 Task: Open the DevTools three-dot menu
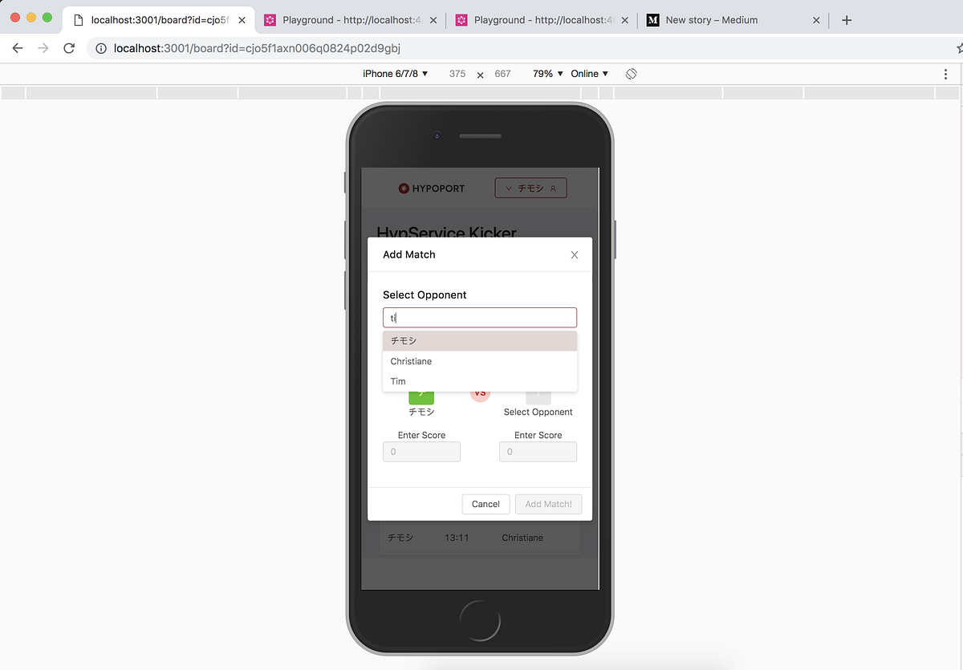(x=945, y=73)
